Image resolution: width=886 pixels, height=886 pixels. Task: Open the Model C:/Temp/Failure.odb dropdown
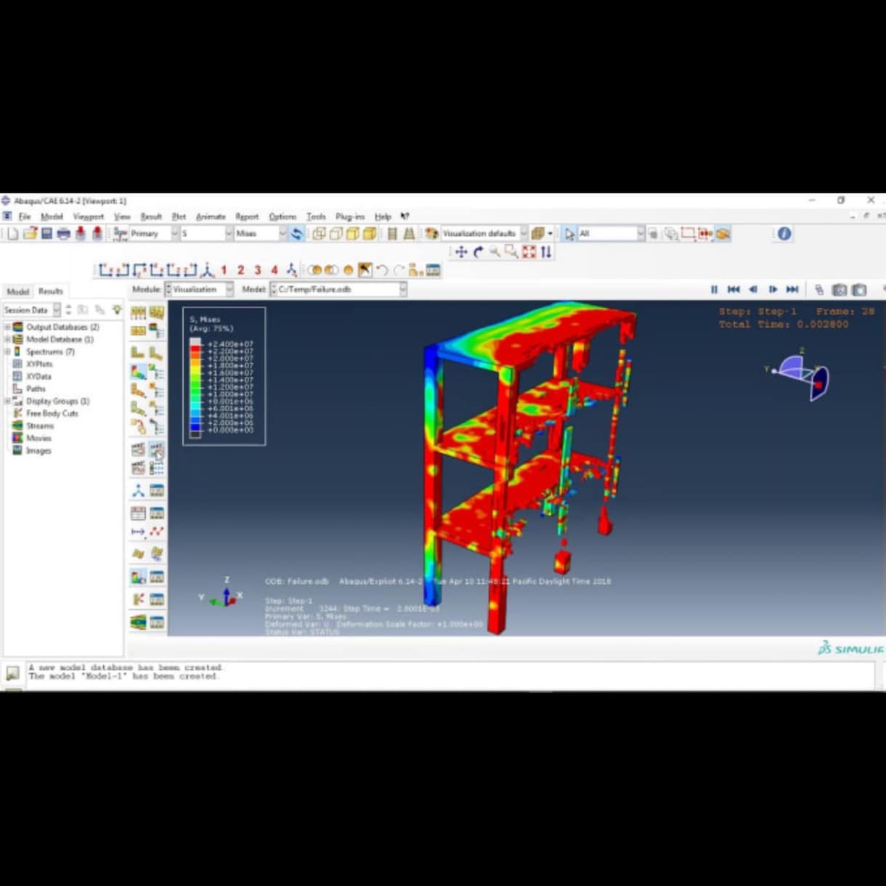(338, 289)
